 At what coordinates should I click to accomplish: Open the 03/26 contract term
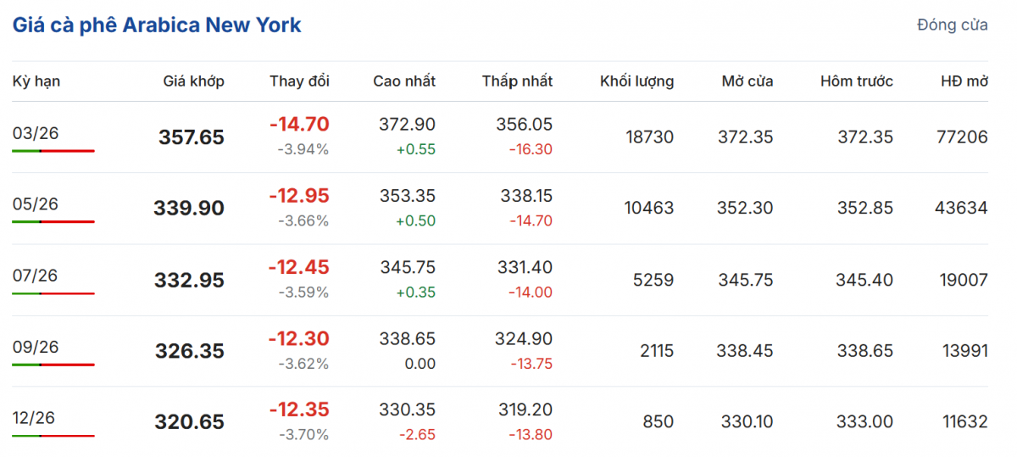pos(36,133)
